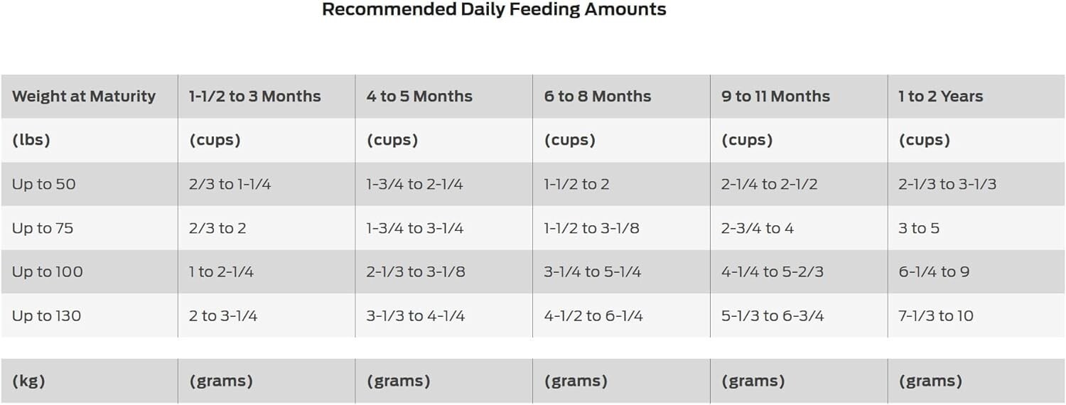Click the "6 to 8 Months" header

pos(597,97)
